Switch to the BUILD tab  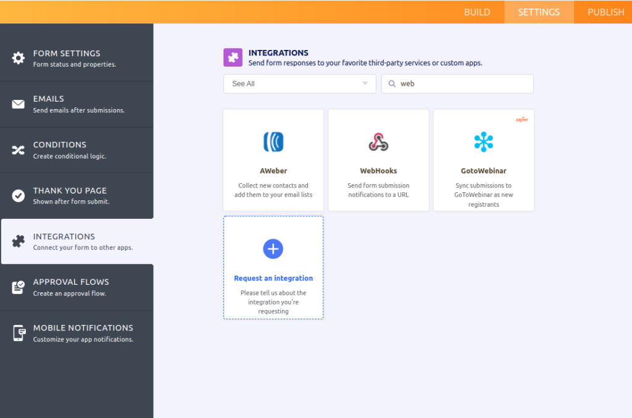tap(477, 12)
